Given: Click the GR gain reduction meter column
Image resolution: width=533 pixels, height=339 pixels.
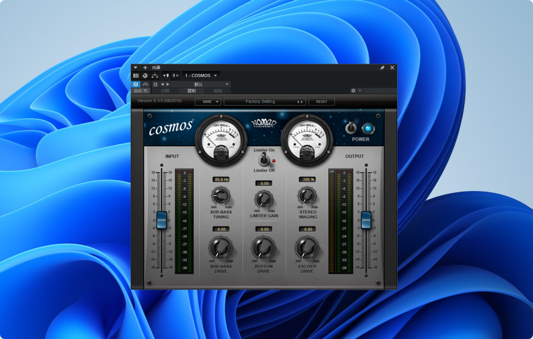Looking at the screenshot, I should point(332,221).
